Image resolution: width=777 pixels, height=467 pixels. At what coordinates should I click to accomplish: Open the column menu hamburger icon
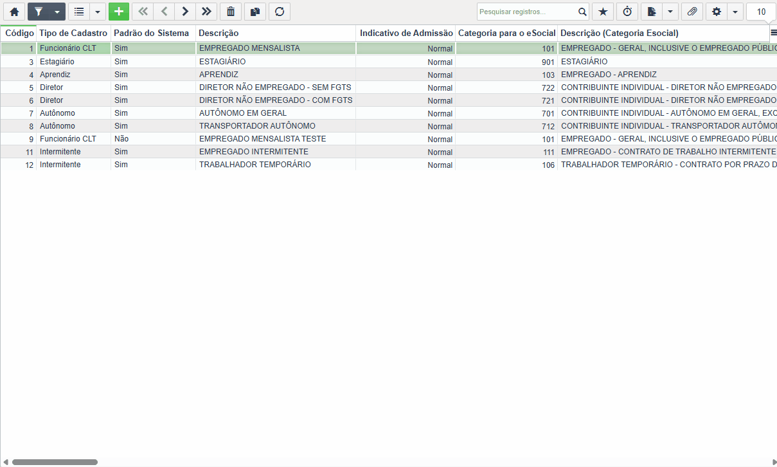click(x=773, y=32)
